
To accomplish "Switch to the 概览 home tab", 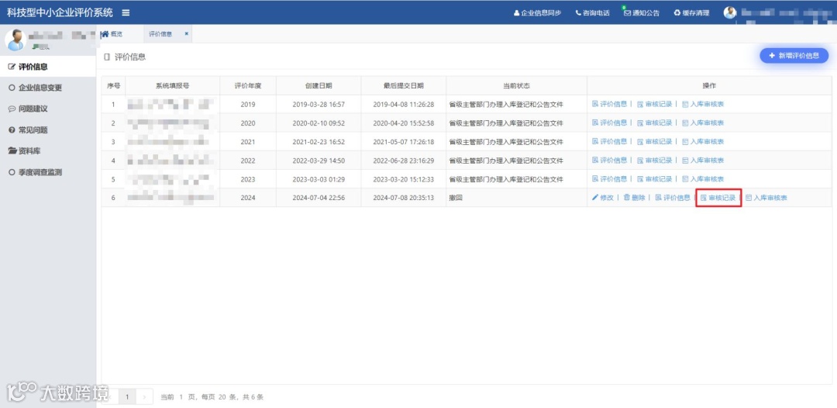I will point(112,33).
